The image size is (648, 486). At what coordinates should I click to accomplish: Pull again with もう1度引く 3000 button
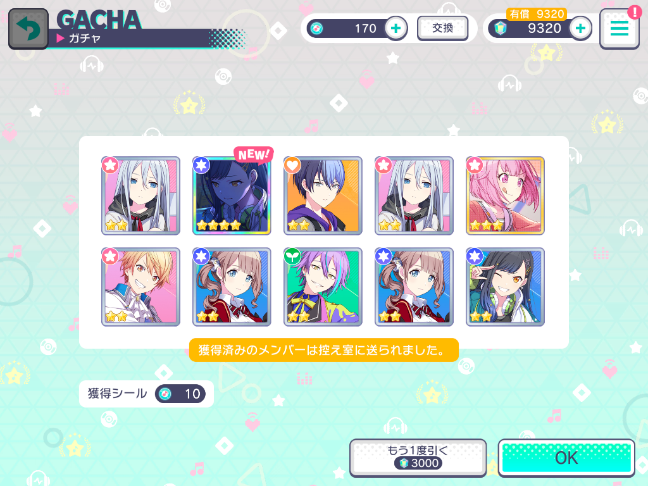(418, 458)
